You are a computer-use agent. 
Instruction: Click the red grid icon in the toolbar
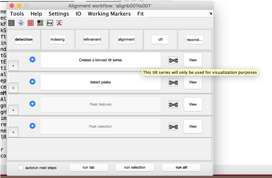pos(30,23)
